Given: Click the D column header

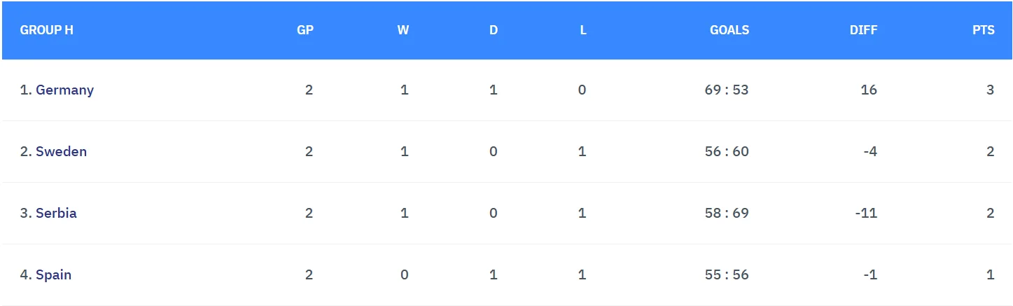Looking at the screenshot, I should point(494,30).
